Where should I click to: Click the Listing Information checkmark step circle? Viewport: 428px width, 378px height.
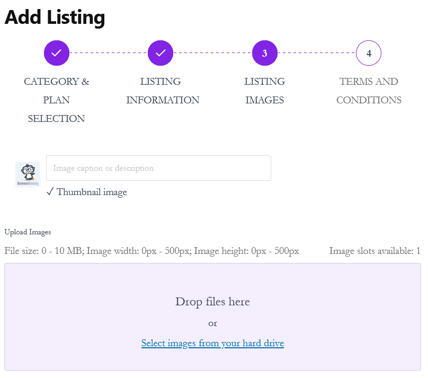160,53
